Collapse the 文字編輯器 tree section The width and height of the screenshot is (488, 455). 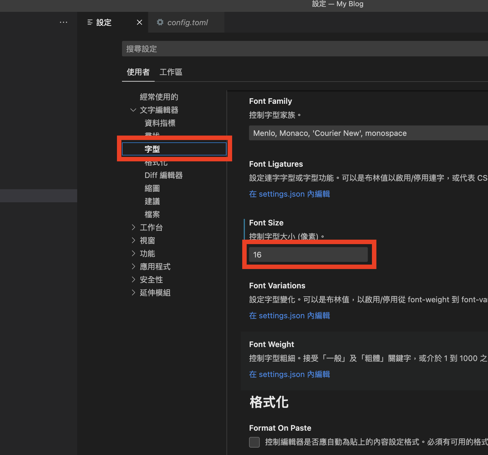(133, 110)
